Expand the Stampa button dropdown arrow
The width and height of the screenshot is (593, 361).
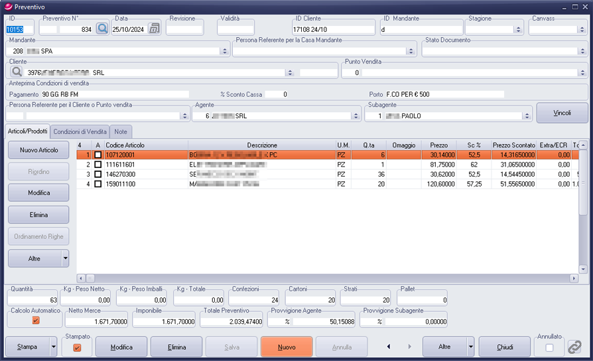coord(52,347)
